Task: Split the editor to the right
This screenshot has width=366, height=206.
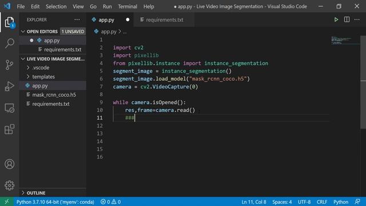Action: tap(347, 19)
